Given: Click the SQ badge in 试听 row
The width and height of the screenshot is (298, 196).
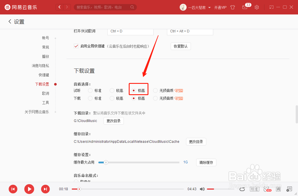Looking at the screenshot, I should [x=179, y=91].
